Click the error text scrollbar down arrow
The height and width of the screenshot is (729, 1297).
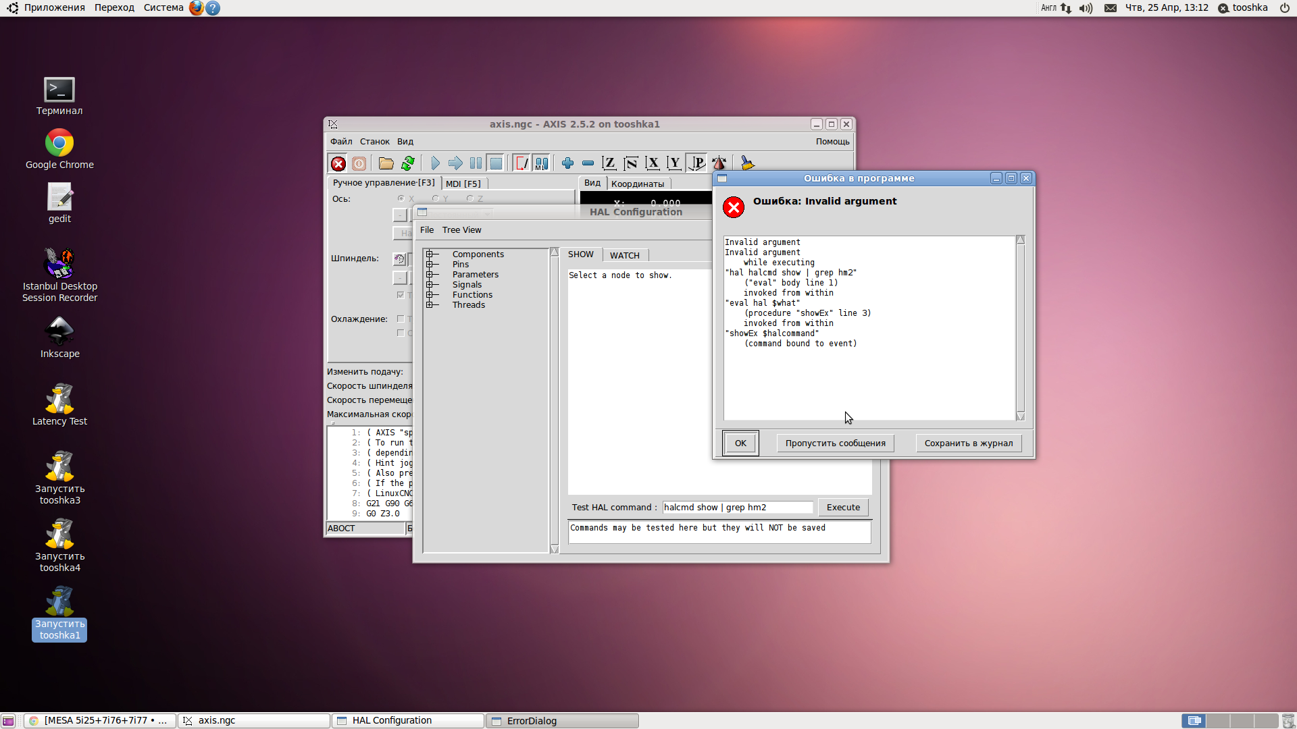coord(1021,416)
